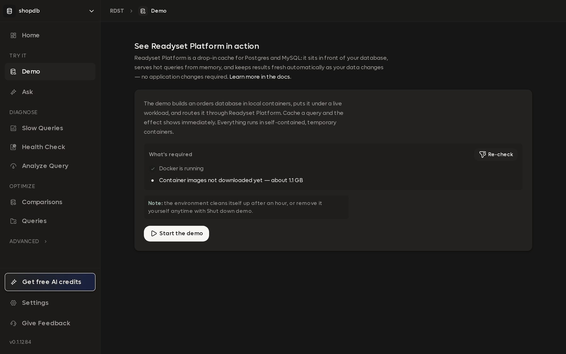The width and height of the screenshot is (566, 354).
Task: Open Health Check
Action: pos(50,147)
